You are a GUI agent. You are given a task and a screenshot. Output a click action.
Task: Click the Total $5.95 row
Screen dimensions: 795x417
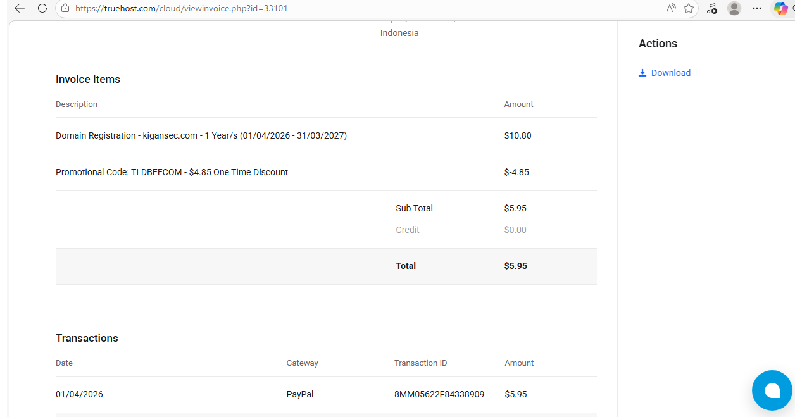326,266
